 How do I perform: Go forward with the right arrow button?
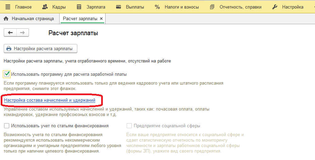(x=22, y=32)
